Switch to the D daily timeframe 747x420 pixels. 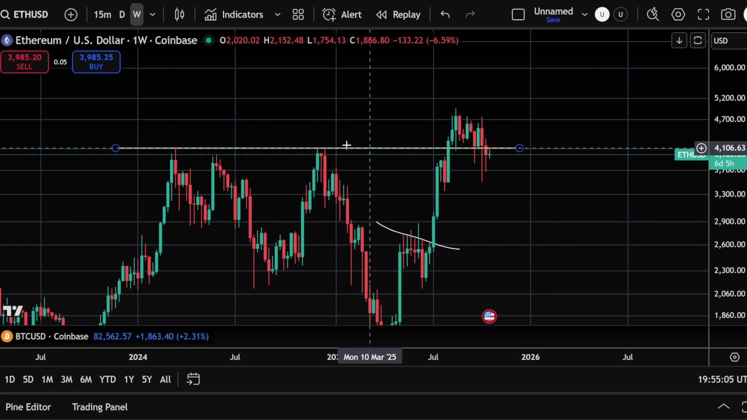click(122, 15)
